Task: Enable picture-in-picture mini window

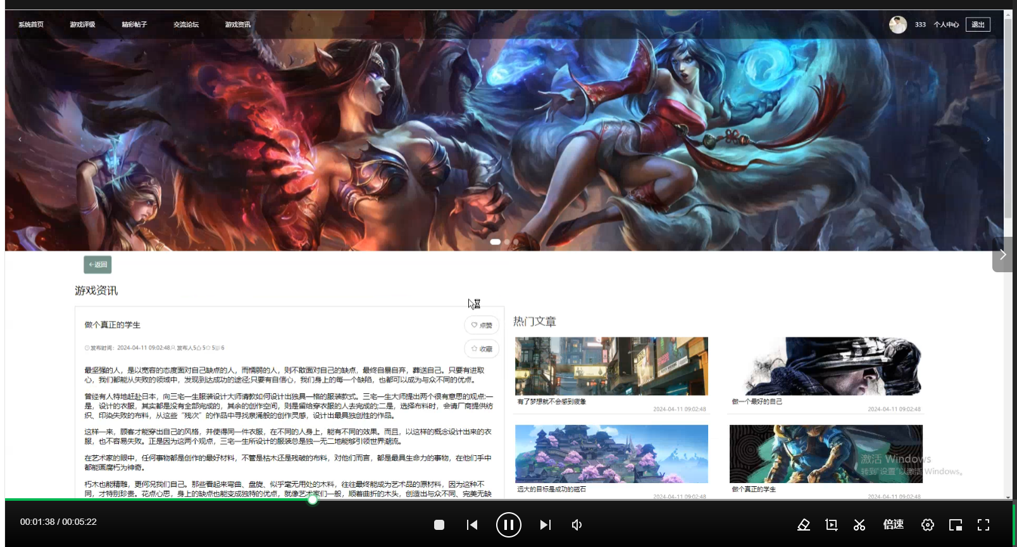Action: pos(956,525)
